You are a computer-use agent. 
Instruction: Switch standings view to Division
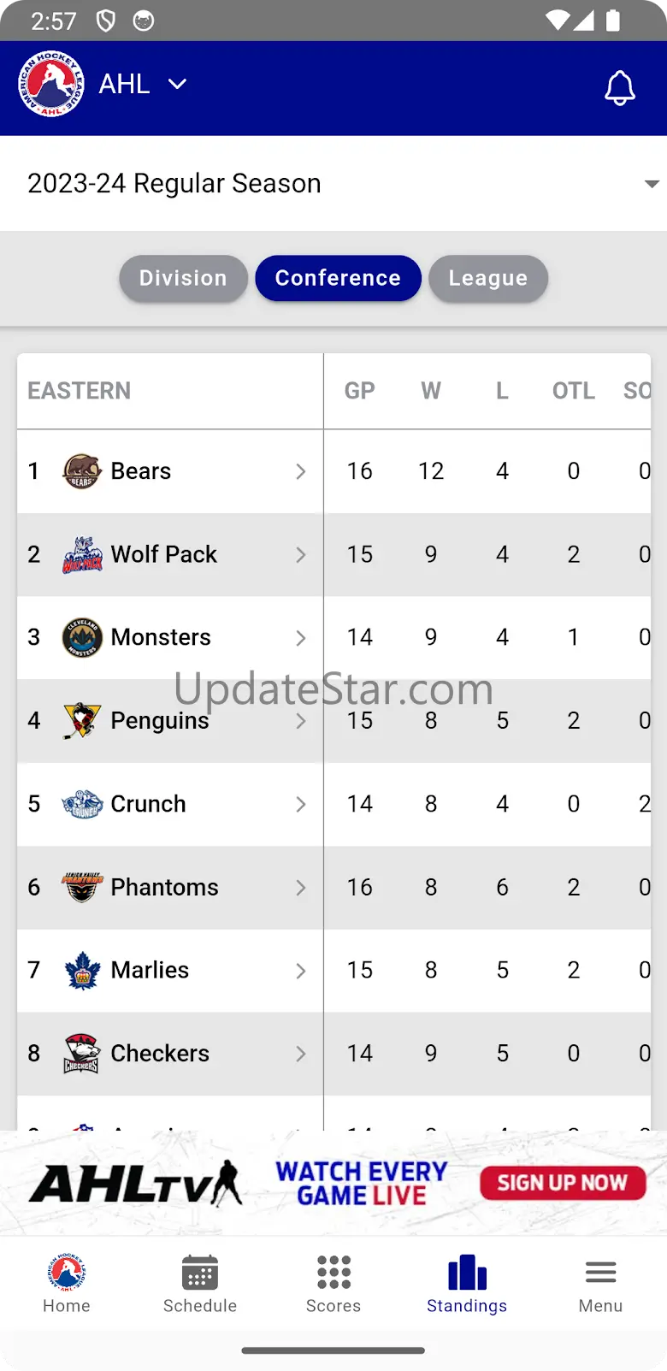pyautogui.click(x=183, y=278)
